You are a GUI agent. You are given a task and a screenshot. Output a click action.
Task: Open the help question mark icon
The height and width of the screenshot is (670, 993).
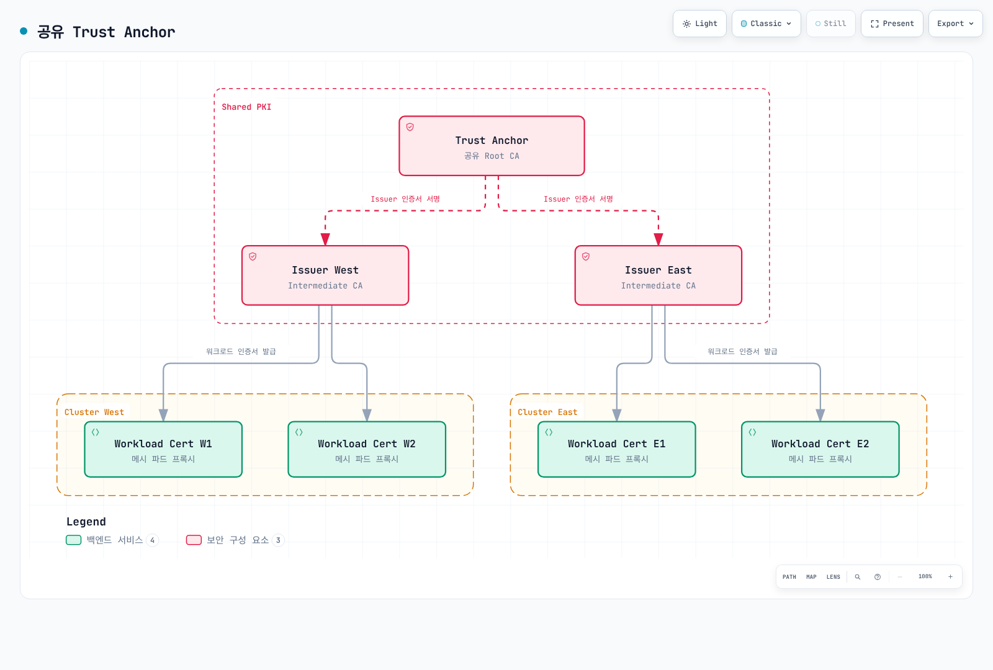tap(878, 577)
